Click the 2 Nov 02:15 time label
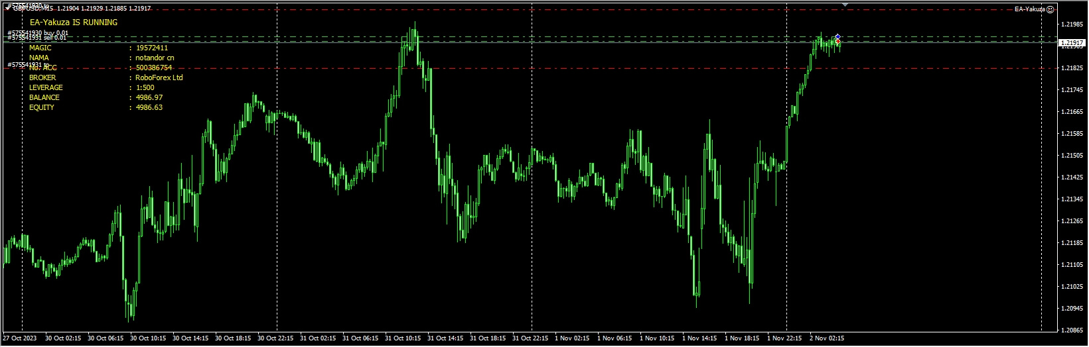This screenshot has width=1089, height=347. coord(827,338)
